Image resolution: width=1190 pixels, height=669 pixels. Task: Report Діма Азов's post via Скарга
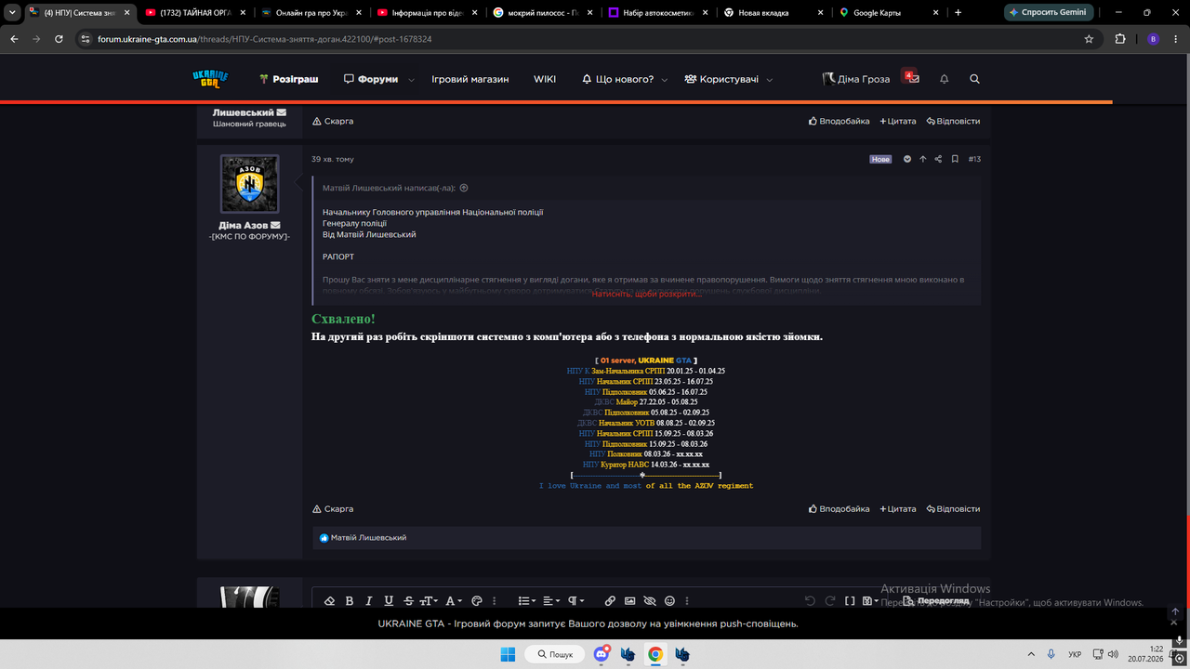pos(333,509)
